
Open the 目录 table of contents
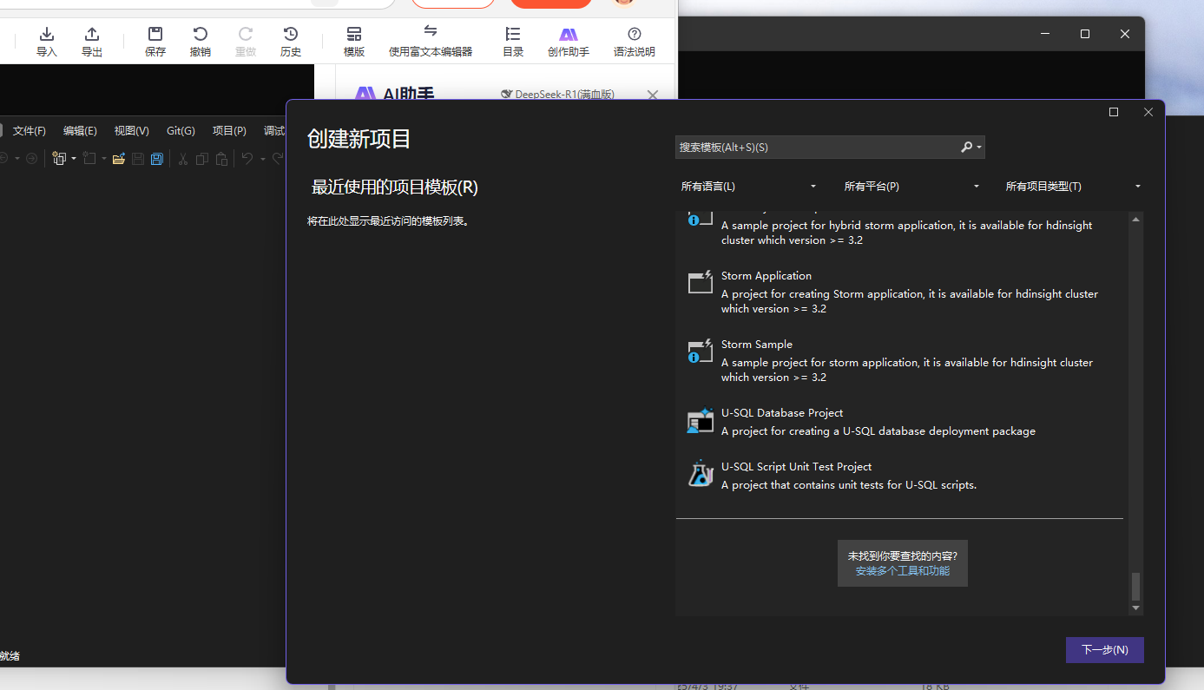[512, 40]
